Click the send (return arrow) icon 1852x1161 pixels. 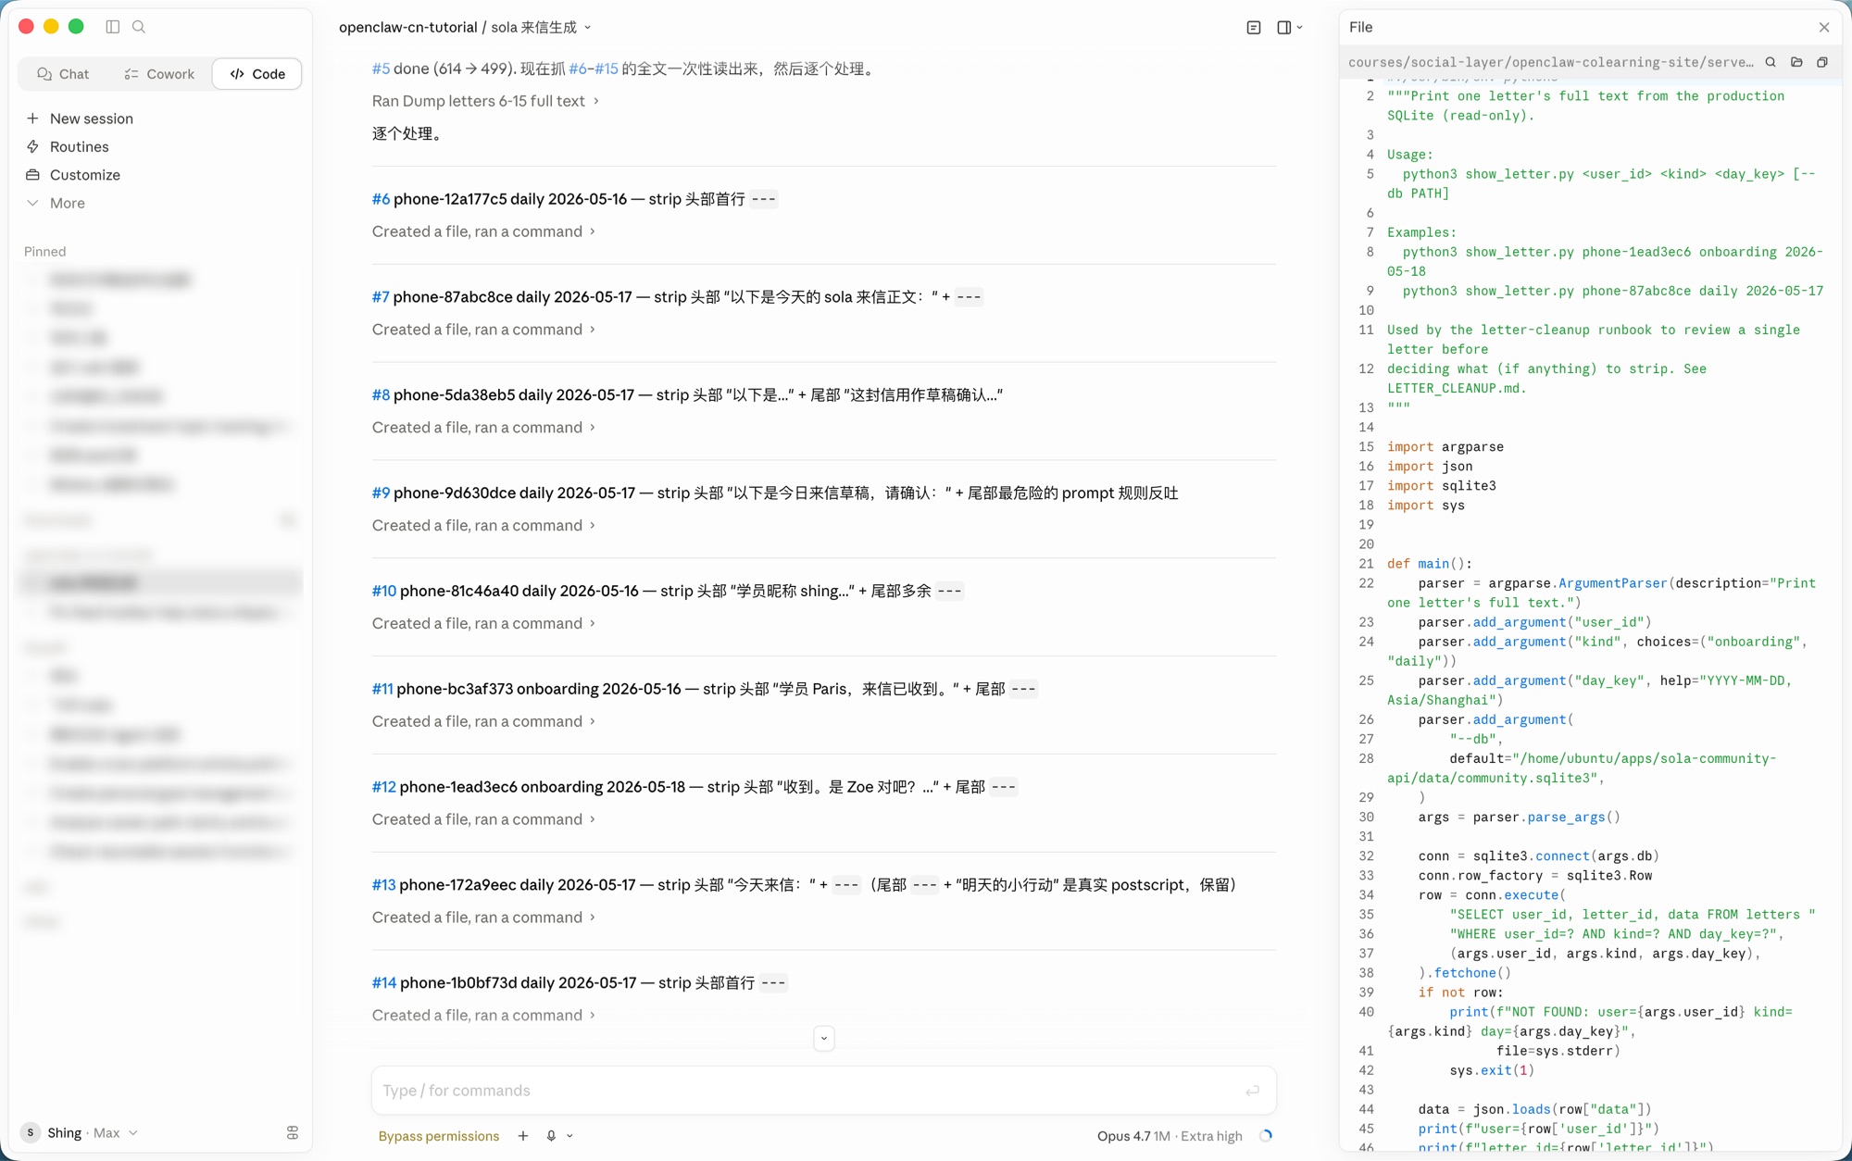click(1253, 1091)
